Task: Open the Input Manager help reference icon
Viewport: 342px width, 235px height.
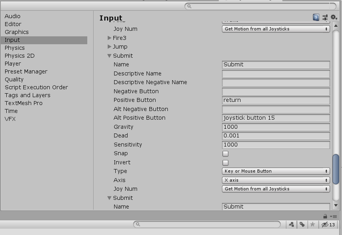Action: pyautogui.click(x=316, y=17)
